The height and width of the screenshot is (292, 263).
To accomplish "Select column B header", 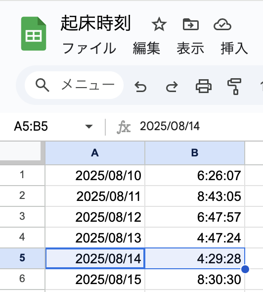I will [x=195, y=153].
